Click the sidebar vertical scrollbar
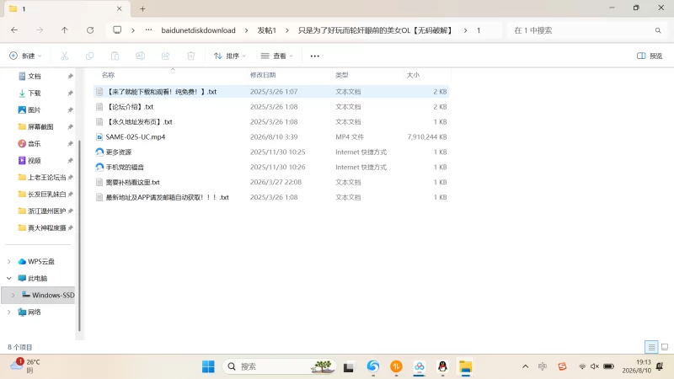This screenshot has width=674, height=379. pos(79,236)
